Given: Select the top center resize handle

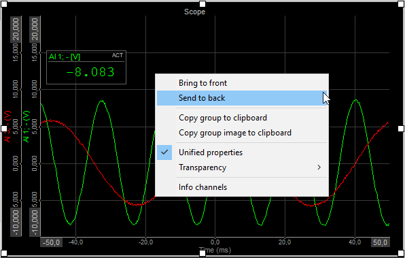Looking at the screenshot, I should click(202, 4).
